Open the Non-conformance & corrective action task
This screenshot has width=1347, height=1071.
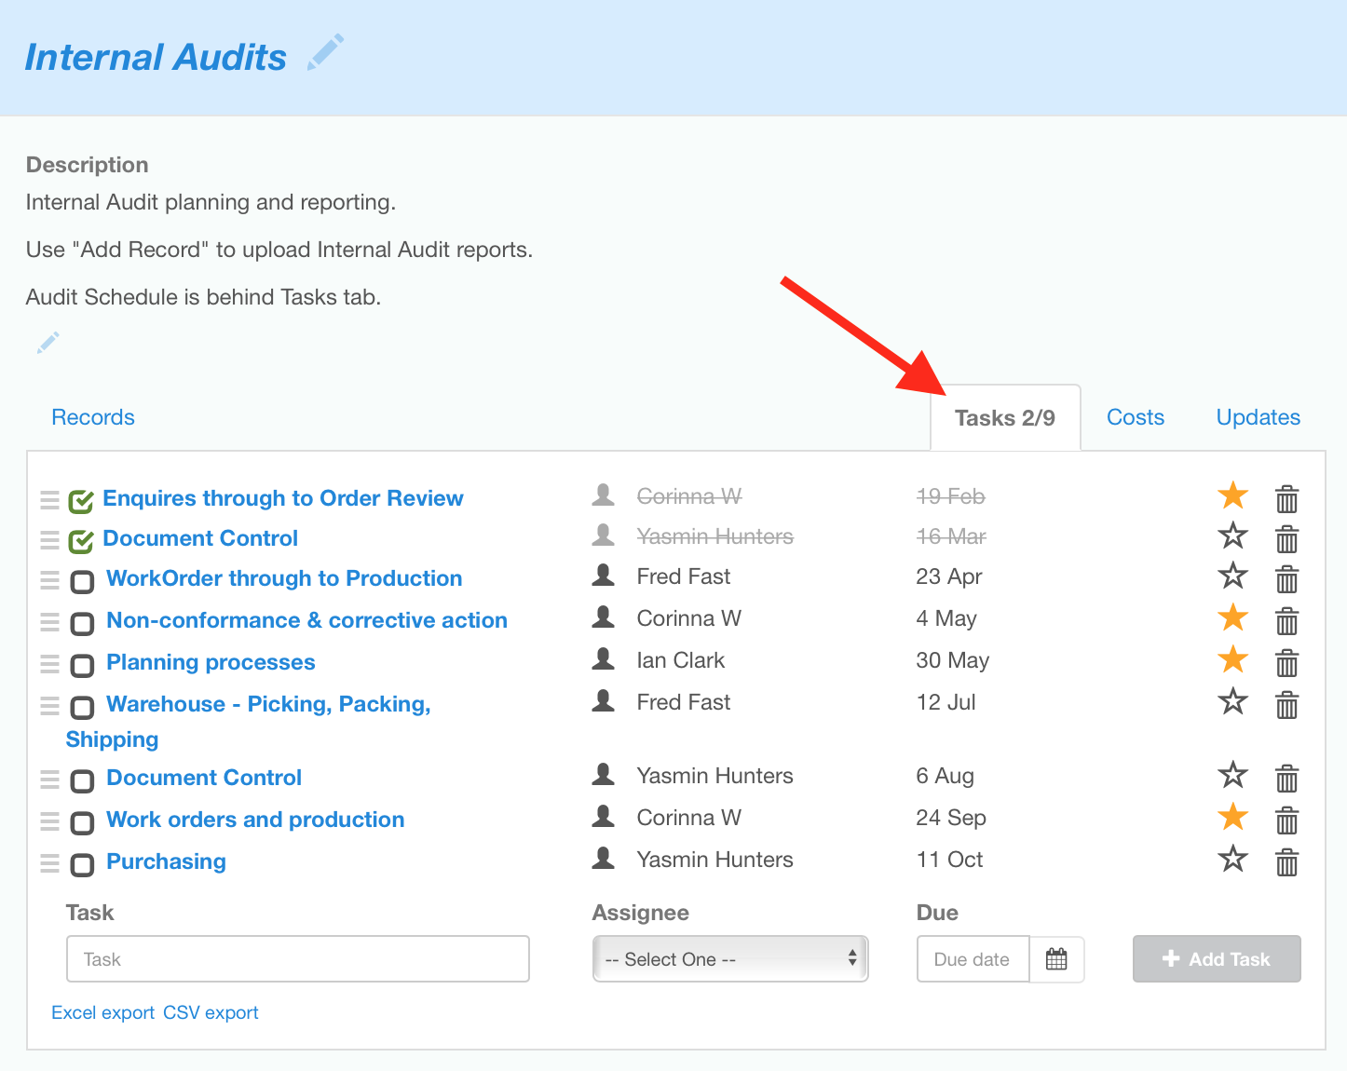point(306,620)
